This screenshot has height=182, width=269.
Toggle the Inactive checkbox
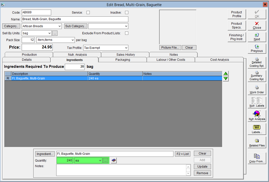click(x=127, y=13)
